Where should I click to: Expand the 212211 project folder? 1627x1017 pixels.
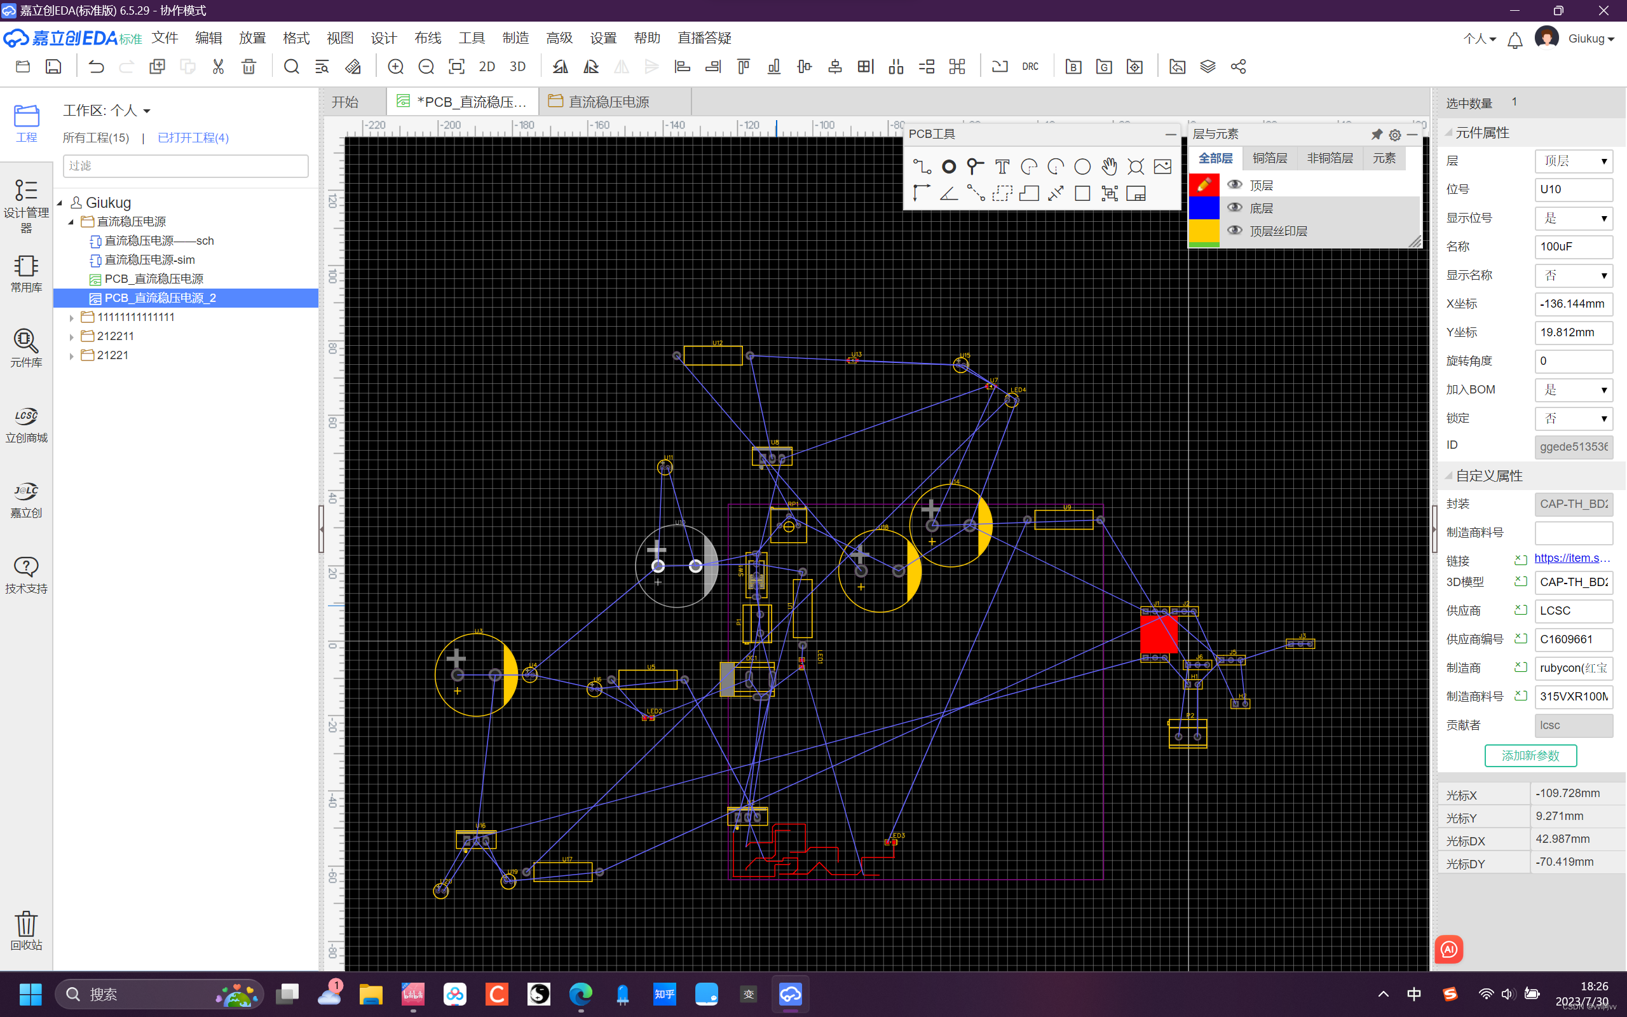72,336
